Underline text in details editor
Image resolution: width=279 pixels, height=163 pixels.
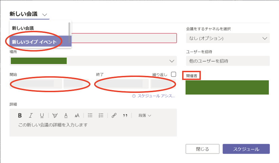(x=42, y=115)
